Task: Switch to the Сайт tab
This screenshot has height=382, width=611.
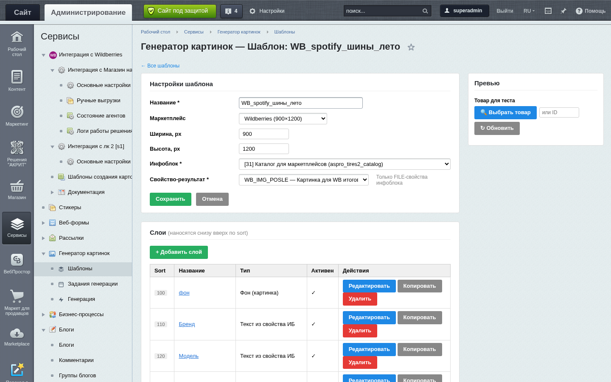Action: [22, 12]
